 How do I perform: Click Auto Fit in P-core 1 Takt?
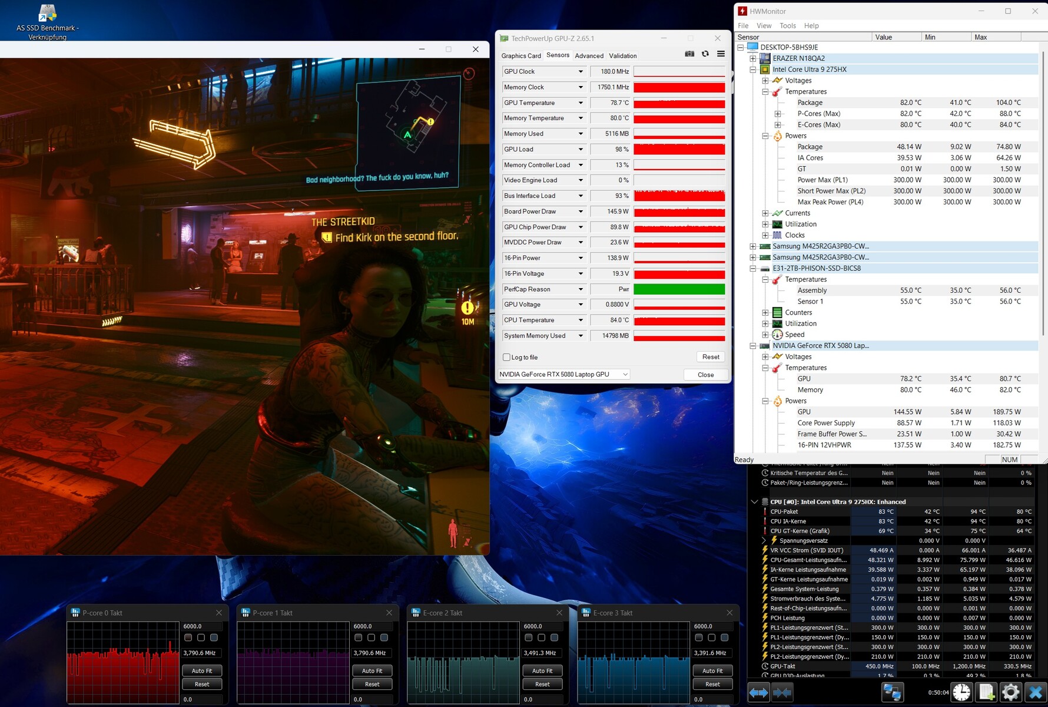coord(372,670)
